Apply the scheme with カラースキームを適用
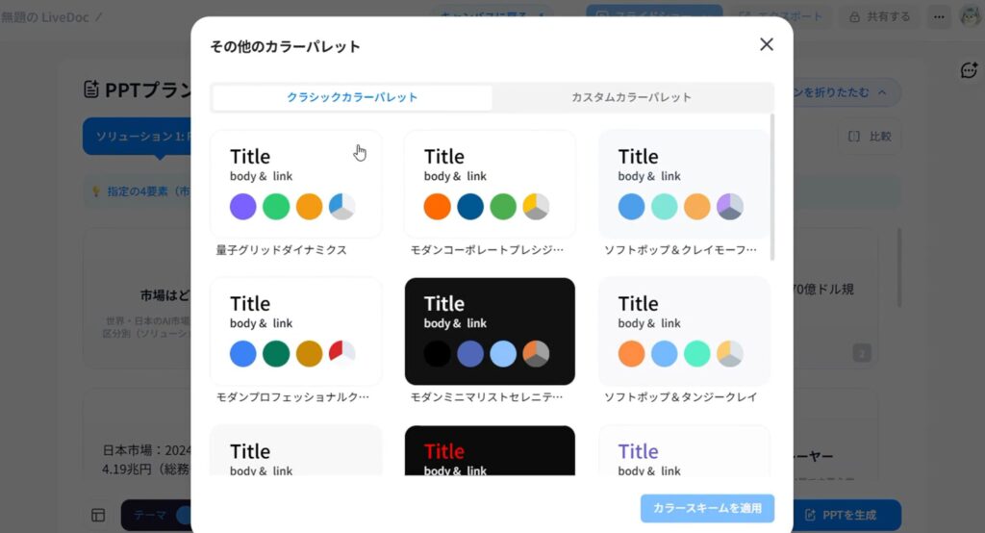 707,508
